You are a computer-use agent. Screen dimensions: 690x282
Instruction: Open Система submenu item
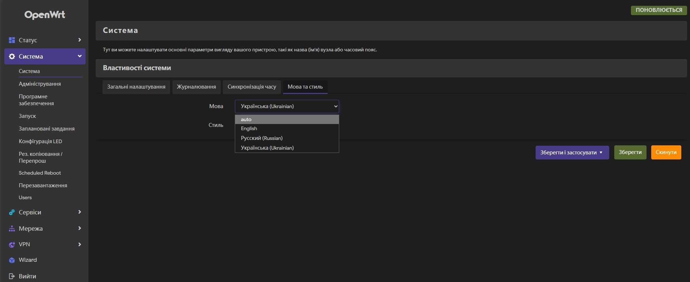(29, 71)
